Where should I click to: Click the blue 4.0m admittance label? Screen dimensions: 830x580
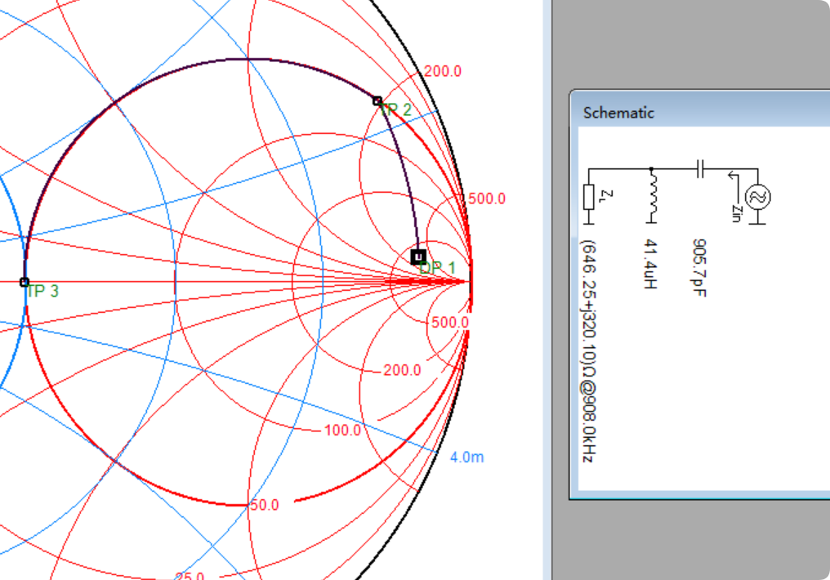pos(466,457)
